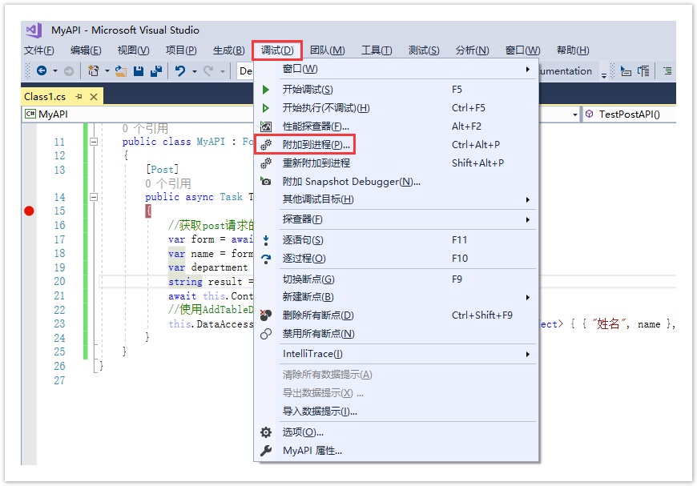Open the 工具(T) menu in menu bar

(376, 50)
